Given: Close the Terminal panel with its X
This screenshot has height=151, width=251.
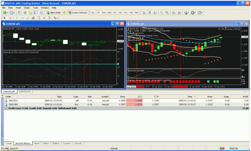Looking at the screenshot, I should pyautogui.click(x=2, y=96).
